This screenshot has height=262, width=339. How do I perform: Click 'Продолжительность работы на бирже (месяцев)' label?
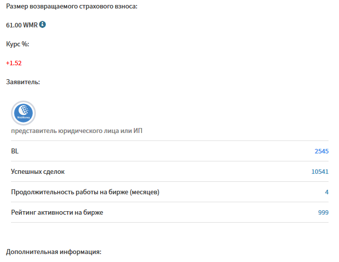(x=85, y=192)
